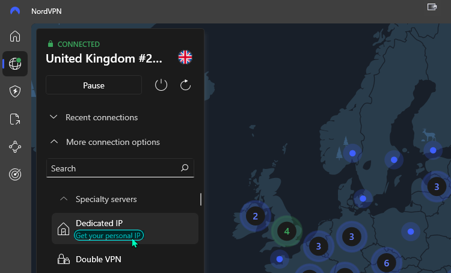Pause the VPN connection
Image resolution: width=451 pixels, height=273 pixels.
click(94, 85)
